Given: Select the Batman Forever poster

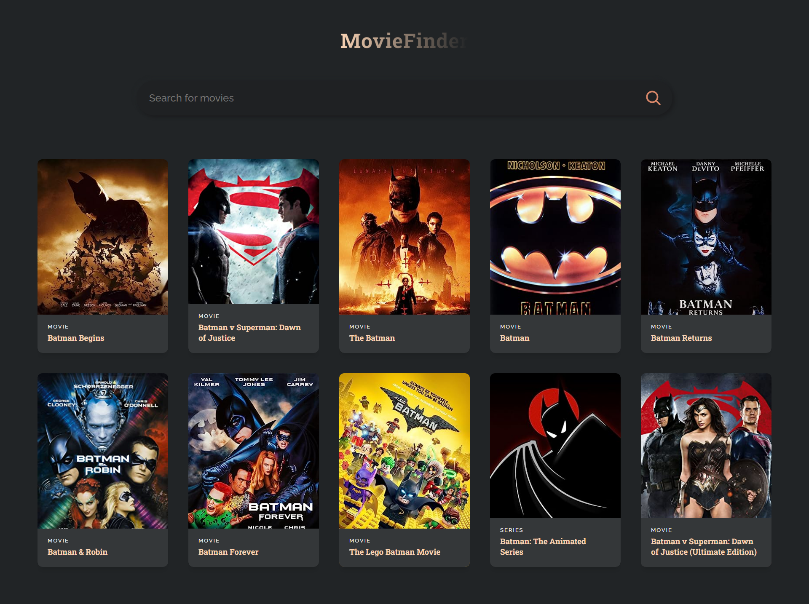Looking at the screenshot, I should pos(253,451).
